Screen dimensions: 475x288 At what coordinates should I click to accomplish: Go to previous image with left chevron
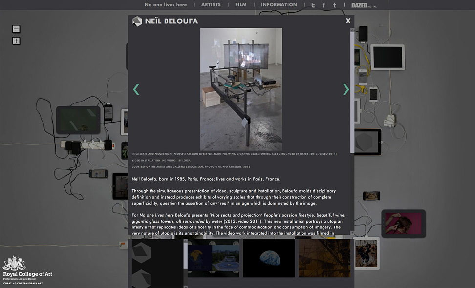coord(136,89)
